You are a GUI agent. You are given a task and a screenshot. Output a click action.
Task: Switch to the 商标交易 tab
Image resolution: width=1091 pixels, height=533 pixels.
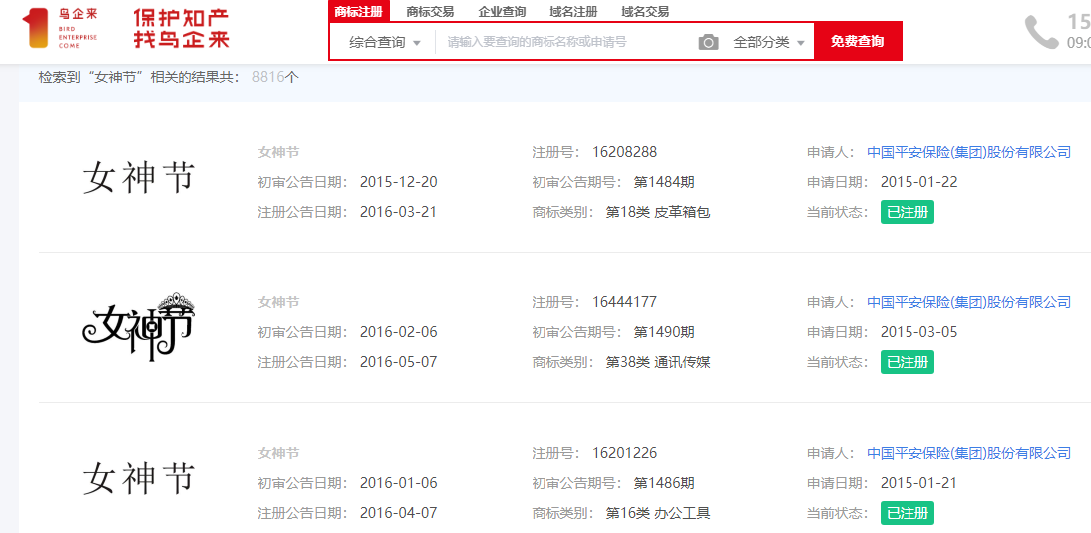430,11
